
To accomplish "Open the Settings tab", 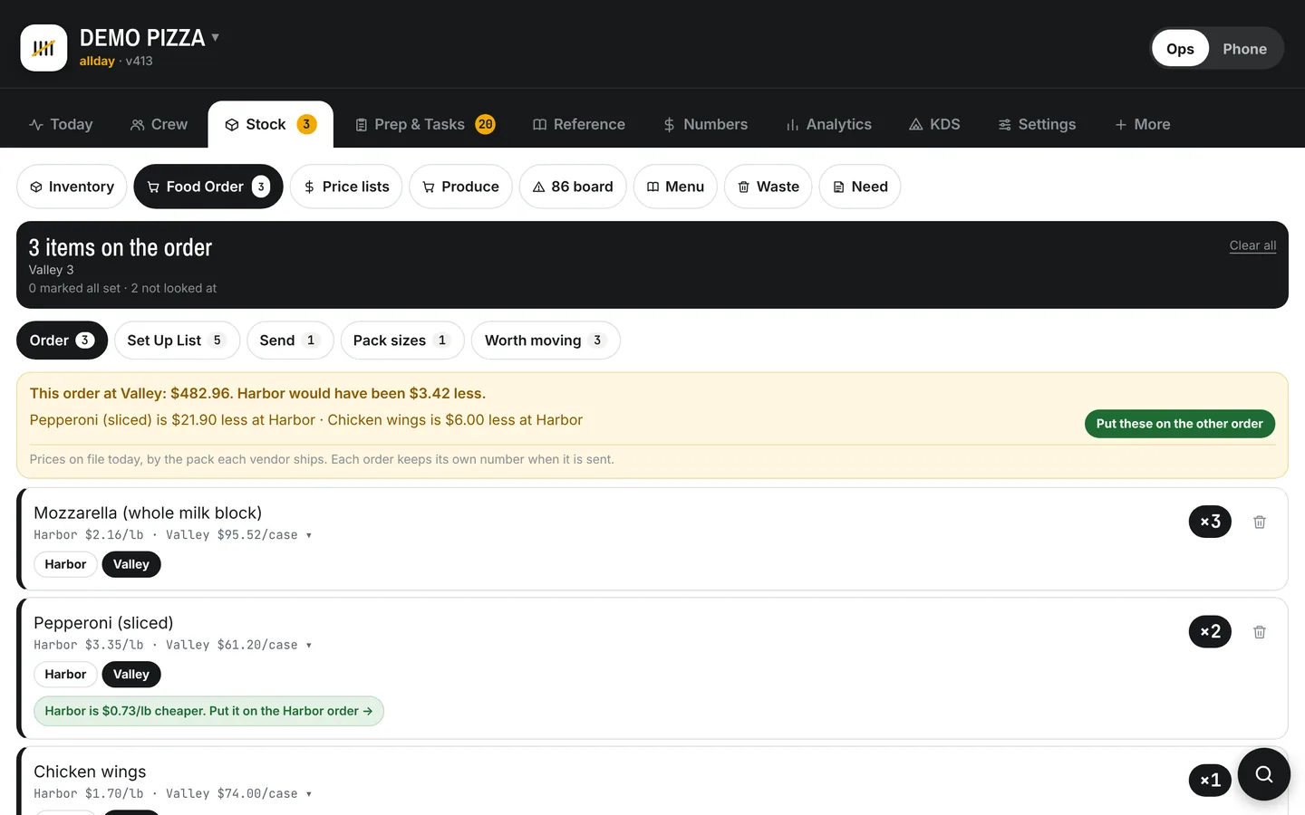I will (1037, 124).
